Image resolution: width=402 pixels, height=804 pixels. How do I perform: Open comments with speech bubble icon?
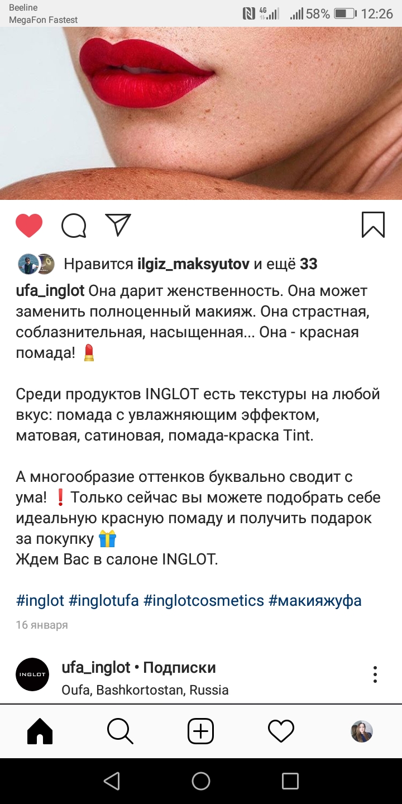coord(74,226)
